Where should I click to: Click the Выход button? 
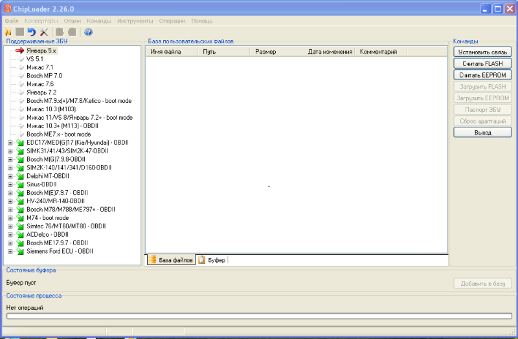tap(482, 133)
